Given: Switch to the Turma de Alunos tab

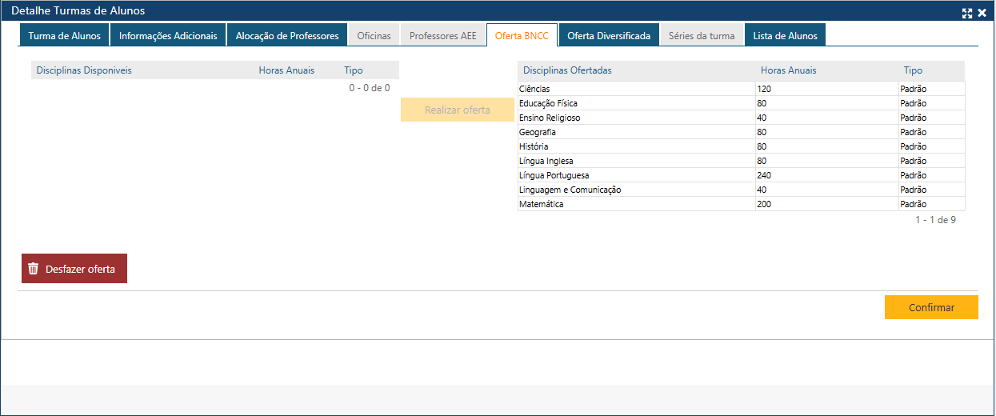Looking at the screenshot, I should 64,35.
